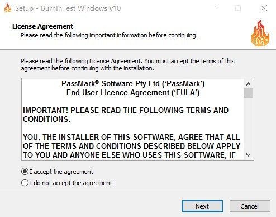Click the 'I do not accept the agreement' label
The height and width of the screenshot is (217, 276).
tap(71, 183)
